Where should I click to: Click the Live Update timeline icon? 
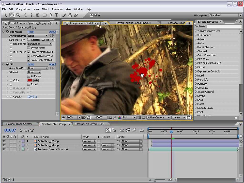(108, 130)
